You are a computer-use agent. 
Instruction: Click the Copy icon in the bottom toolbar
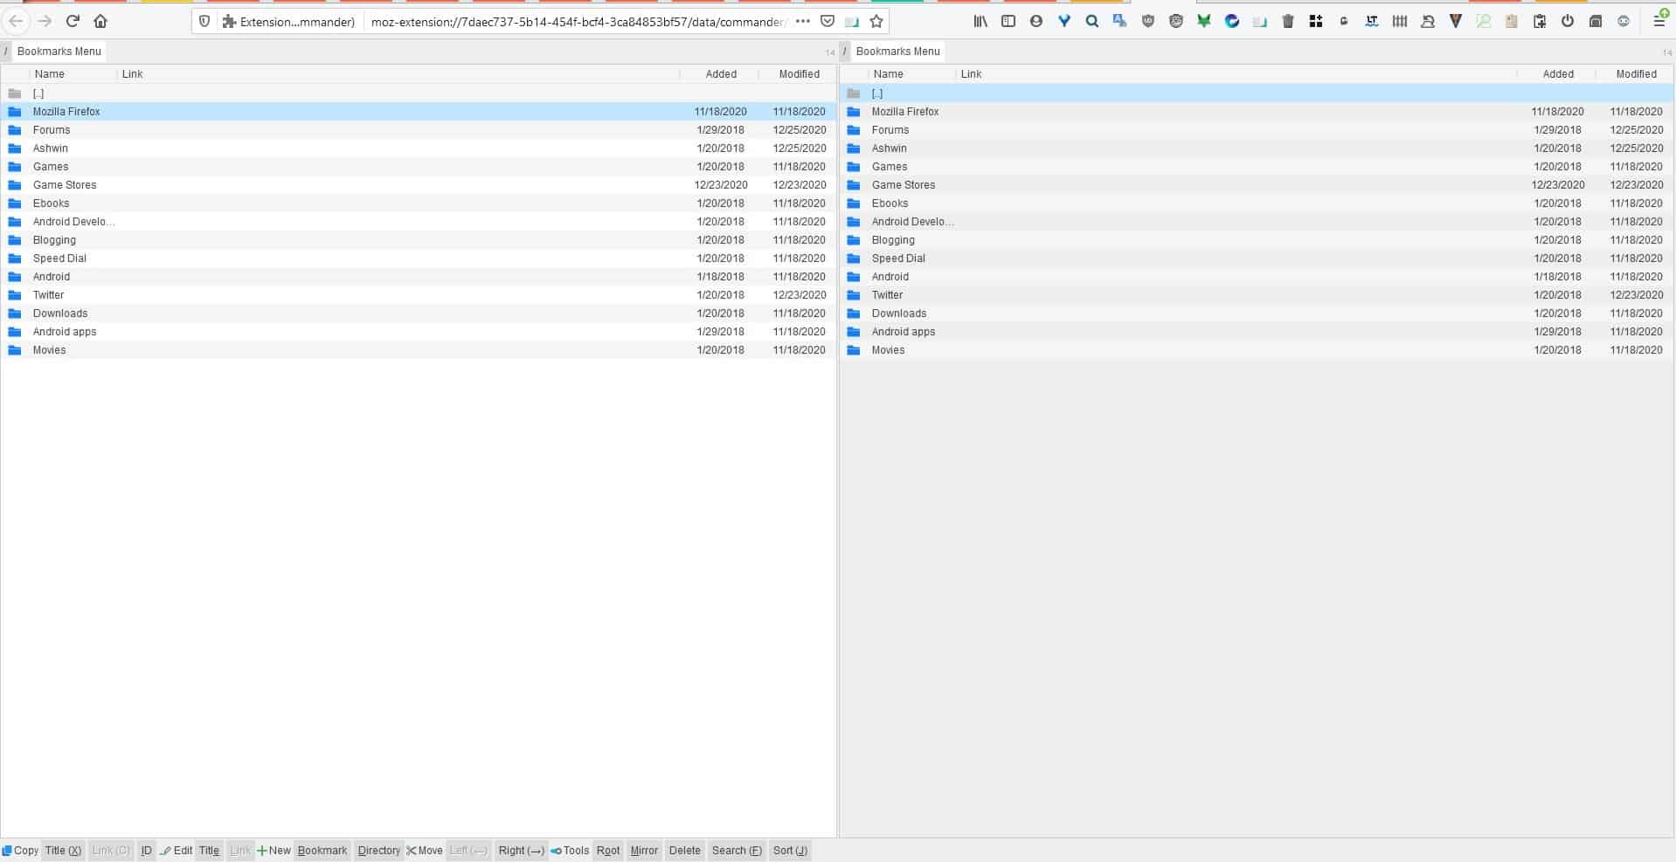[10, 850]
